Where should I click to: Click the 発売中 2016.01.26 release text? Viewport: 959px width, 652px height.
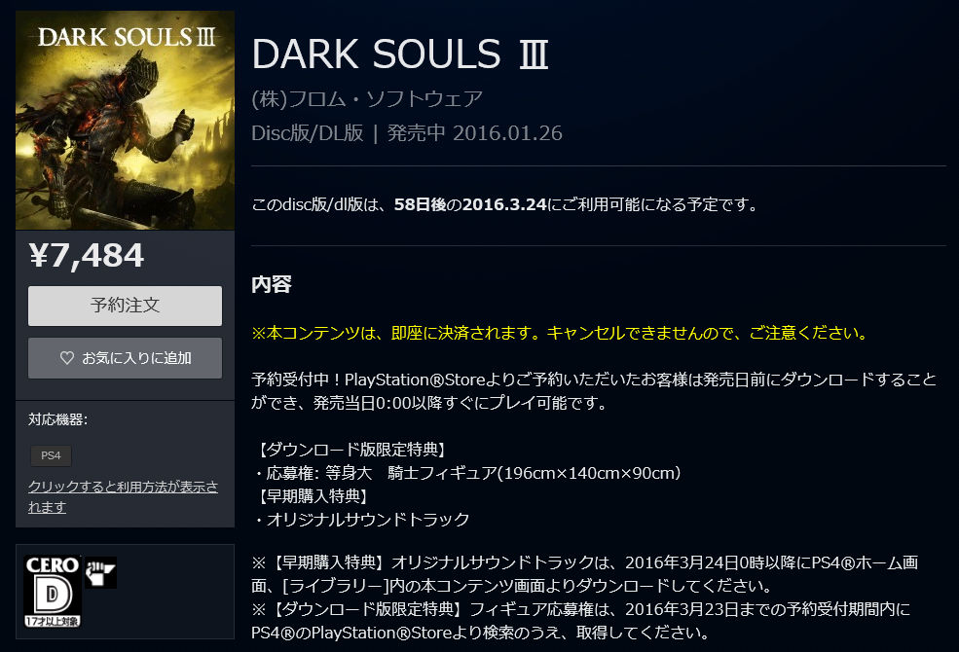[x=474, y=133]
